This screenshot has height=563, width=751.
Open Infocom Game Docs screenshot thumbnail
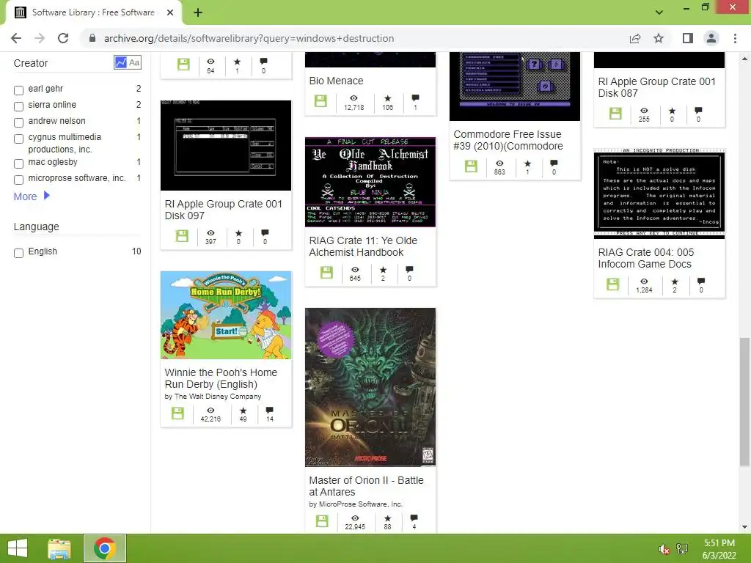click(659, 194)
